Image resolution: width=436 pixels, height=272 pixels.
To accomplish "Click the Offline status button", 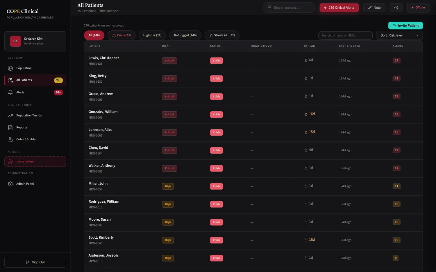I will click(418, 8).
